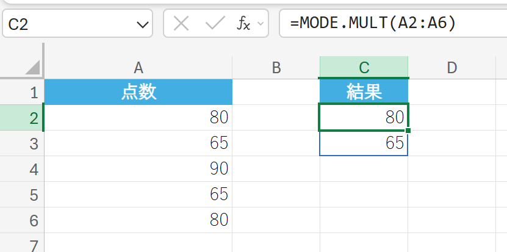Select cell C3 containing 65
Screen dimensions: 507x252
(364, 143)
